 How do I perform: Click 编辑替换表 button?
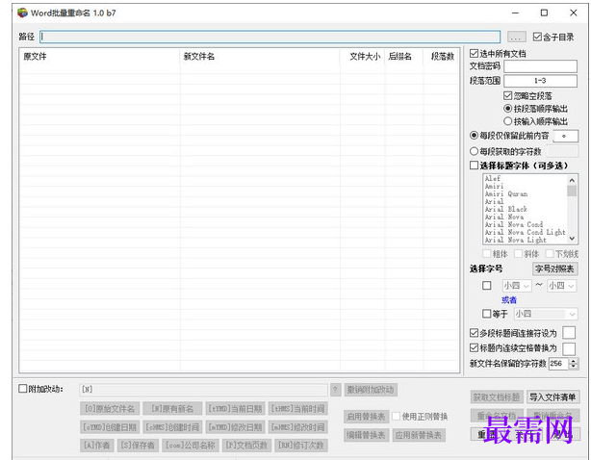[366, 435]
